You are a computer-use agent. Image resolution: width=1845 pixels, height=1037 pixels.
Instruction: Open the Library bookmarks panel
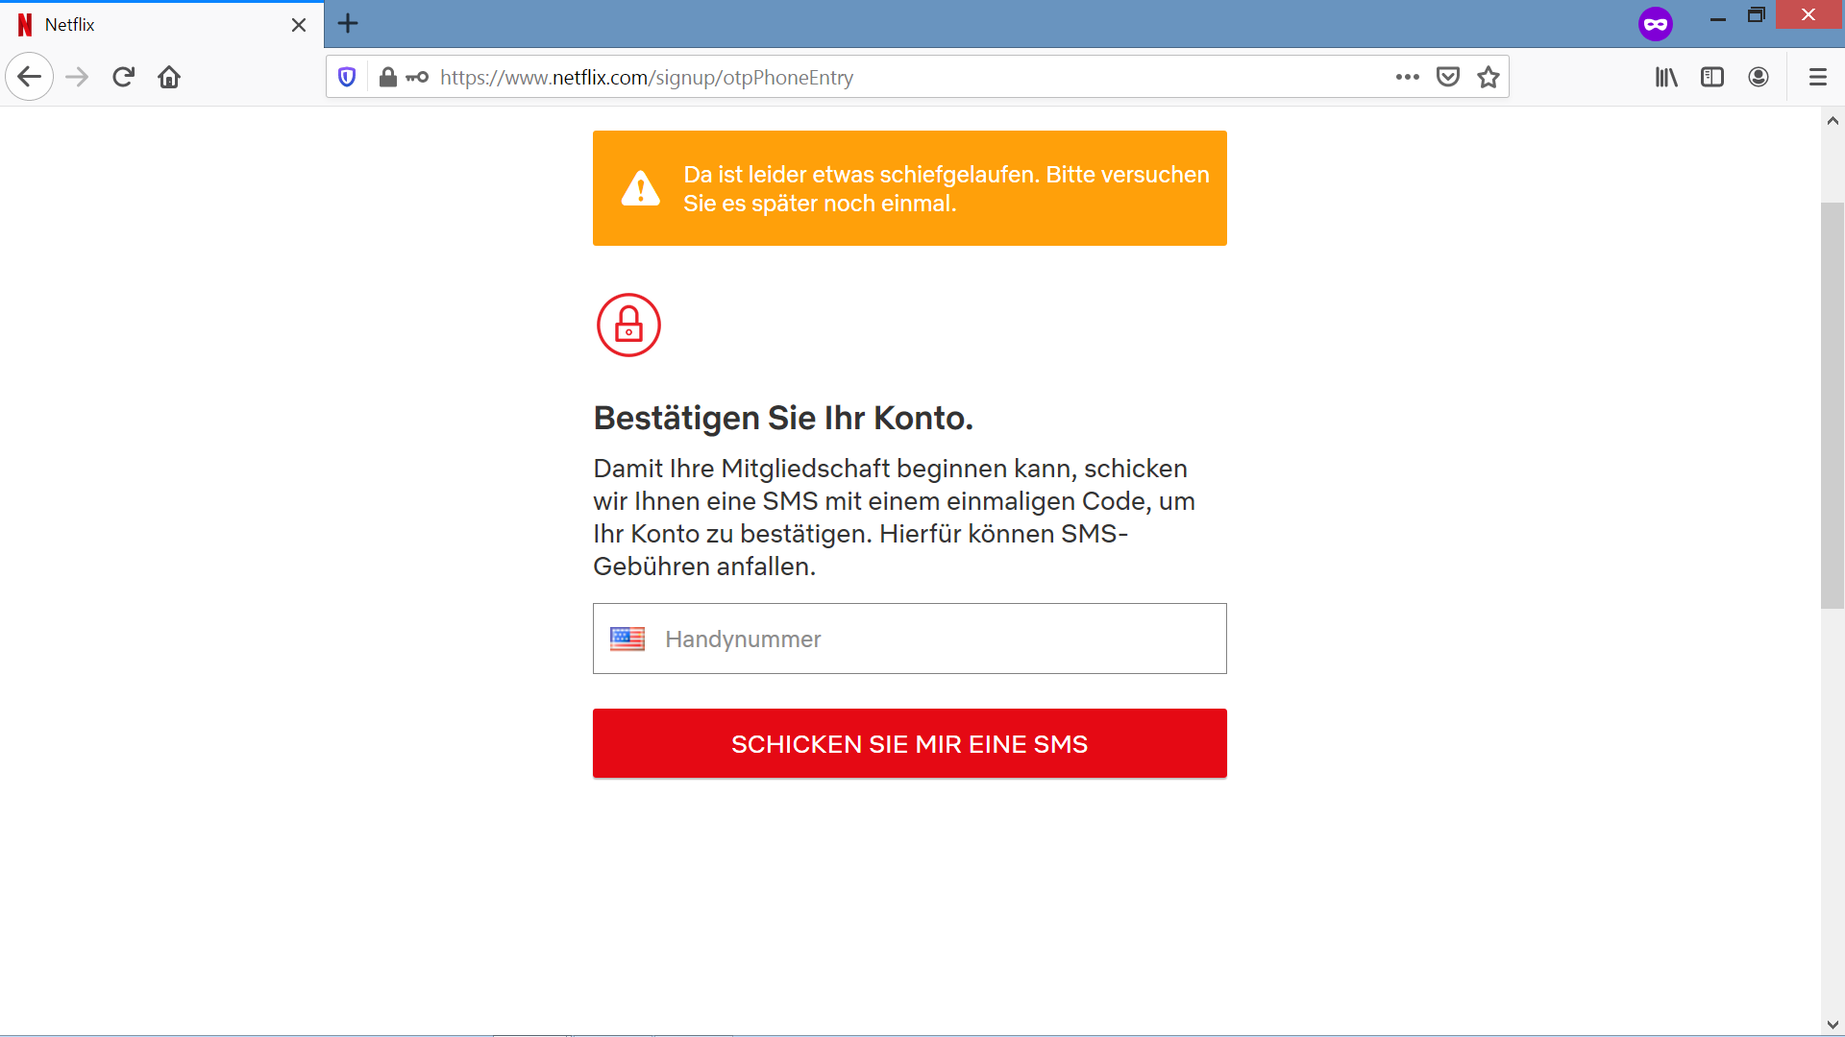pyautogui.click(x=1666, y=77)
